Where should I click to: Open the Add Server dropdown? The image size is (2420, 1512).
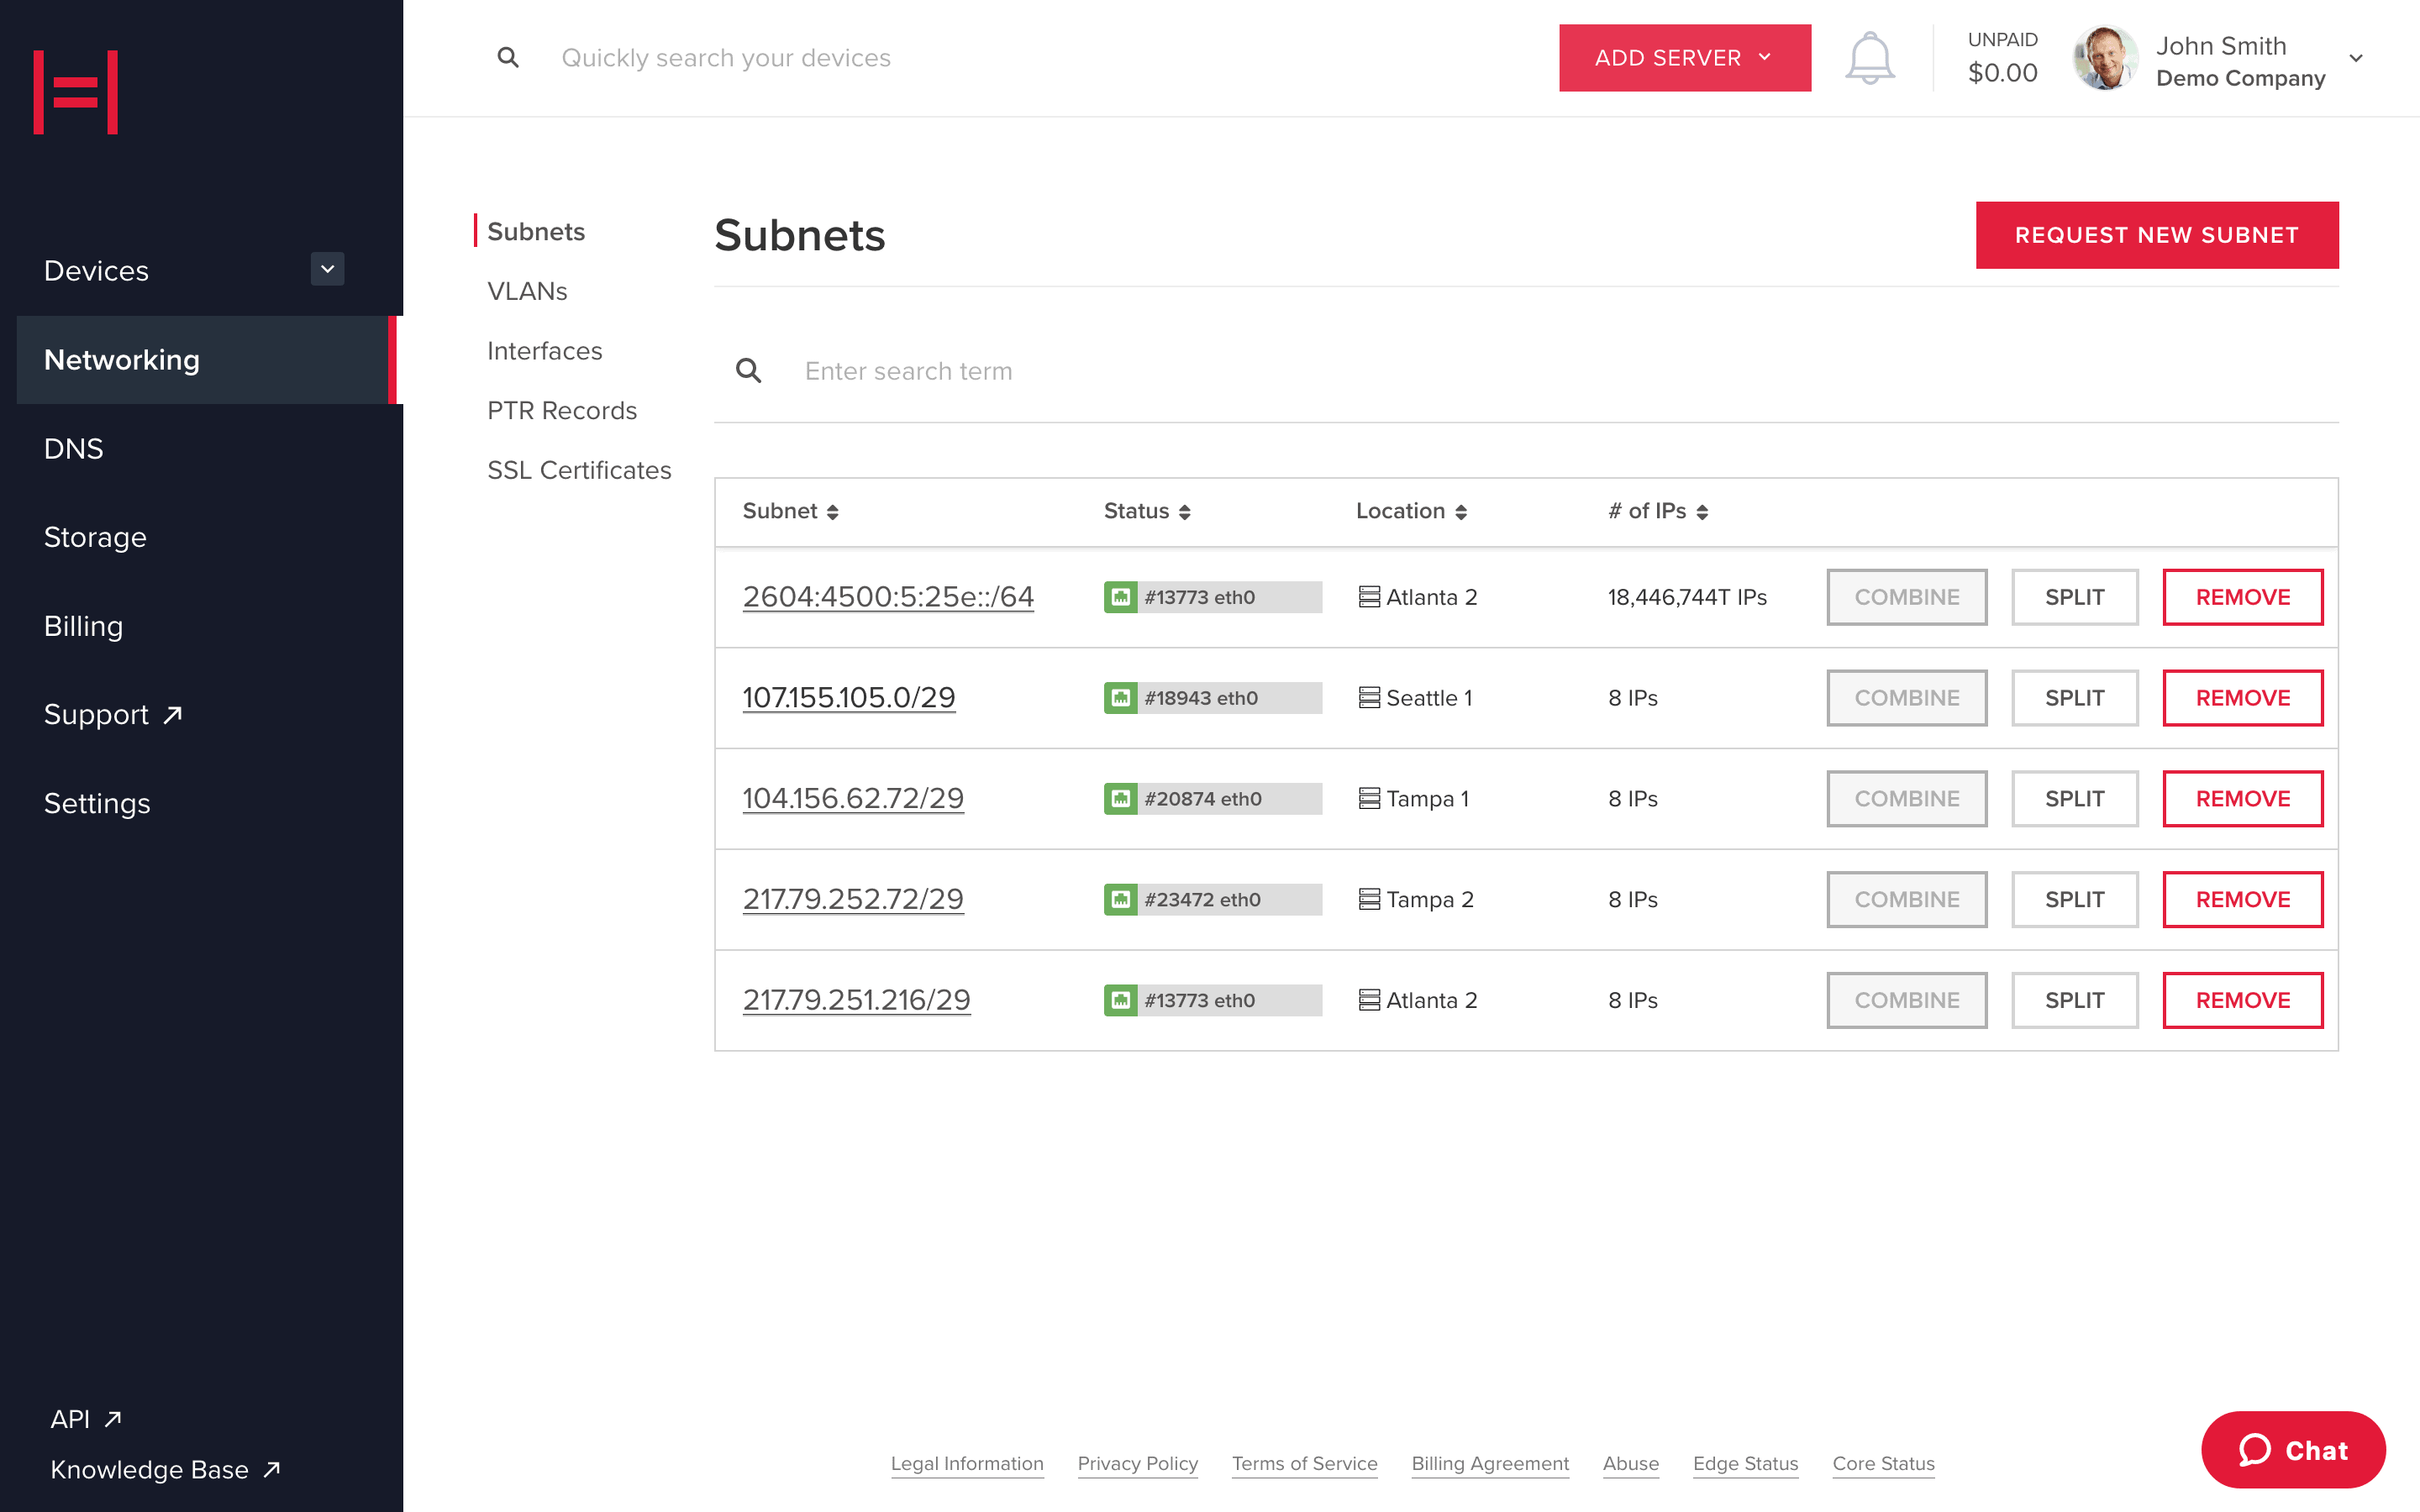pyautogui.click(x=1684, y=58)
